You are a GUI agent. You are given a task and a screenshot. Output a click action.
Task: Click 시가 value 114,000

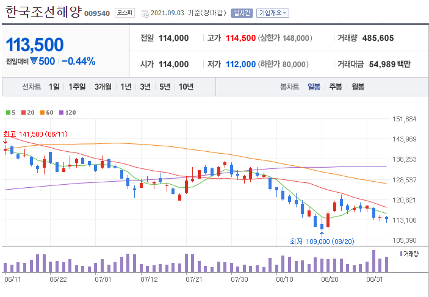pyautogui.click(x=174, y=64)
